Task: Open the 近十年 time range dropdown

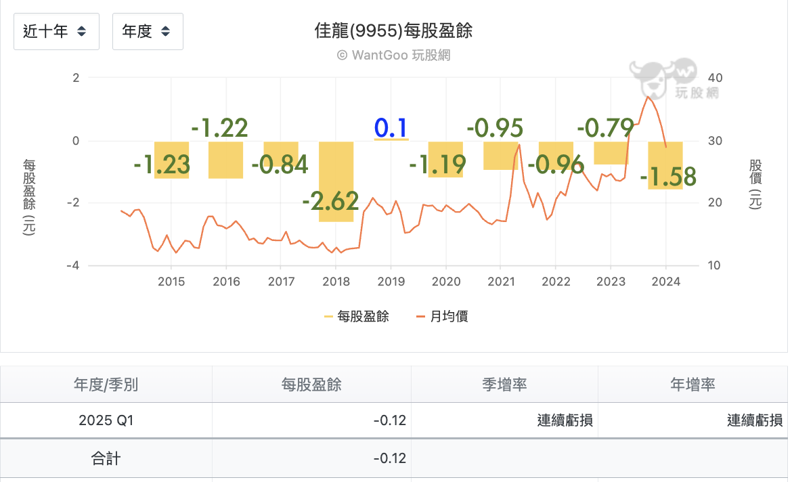Action: (x=56, y=31)
